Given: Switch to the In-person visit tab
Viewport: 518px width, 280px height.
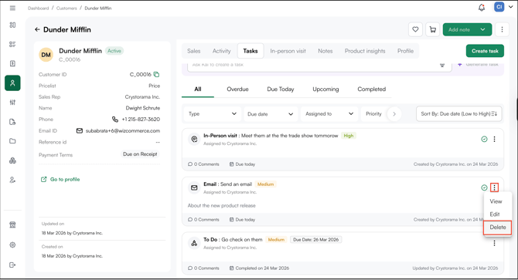Looking at the screenshot, I should tap(288, 51).
